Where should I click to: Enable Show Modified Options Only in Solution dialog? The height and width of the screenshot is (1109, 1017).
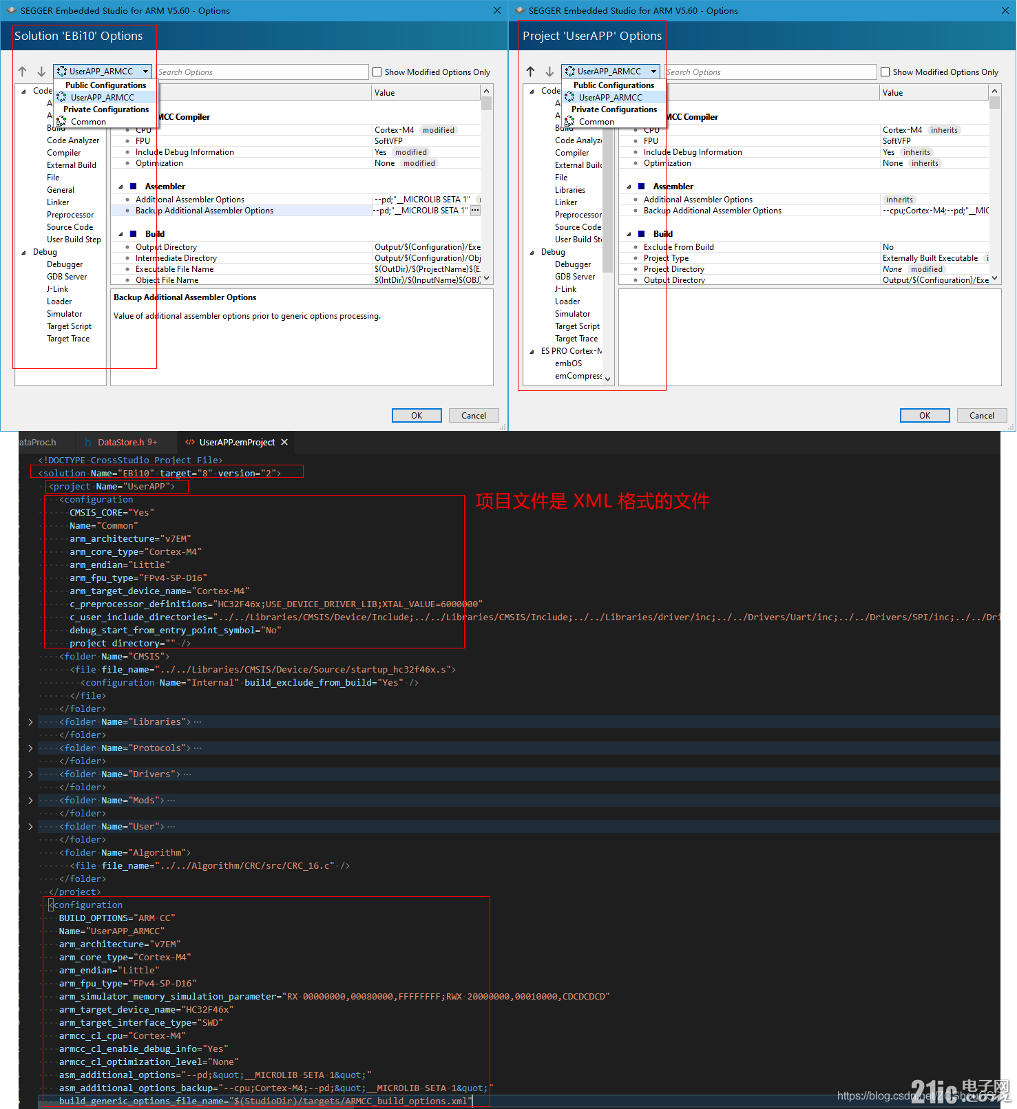(377, 72)
